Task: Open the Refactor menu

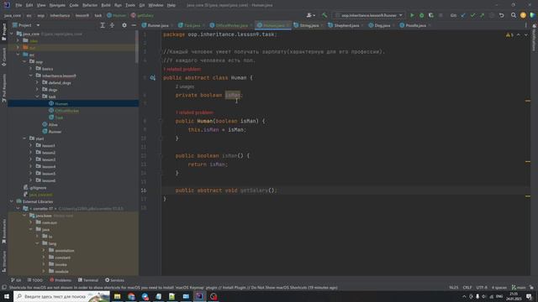Action: coord(90,5)
